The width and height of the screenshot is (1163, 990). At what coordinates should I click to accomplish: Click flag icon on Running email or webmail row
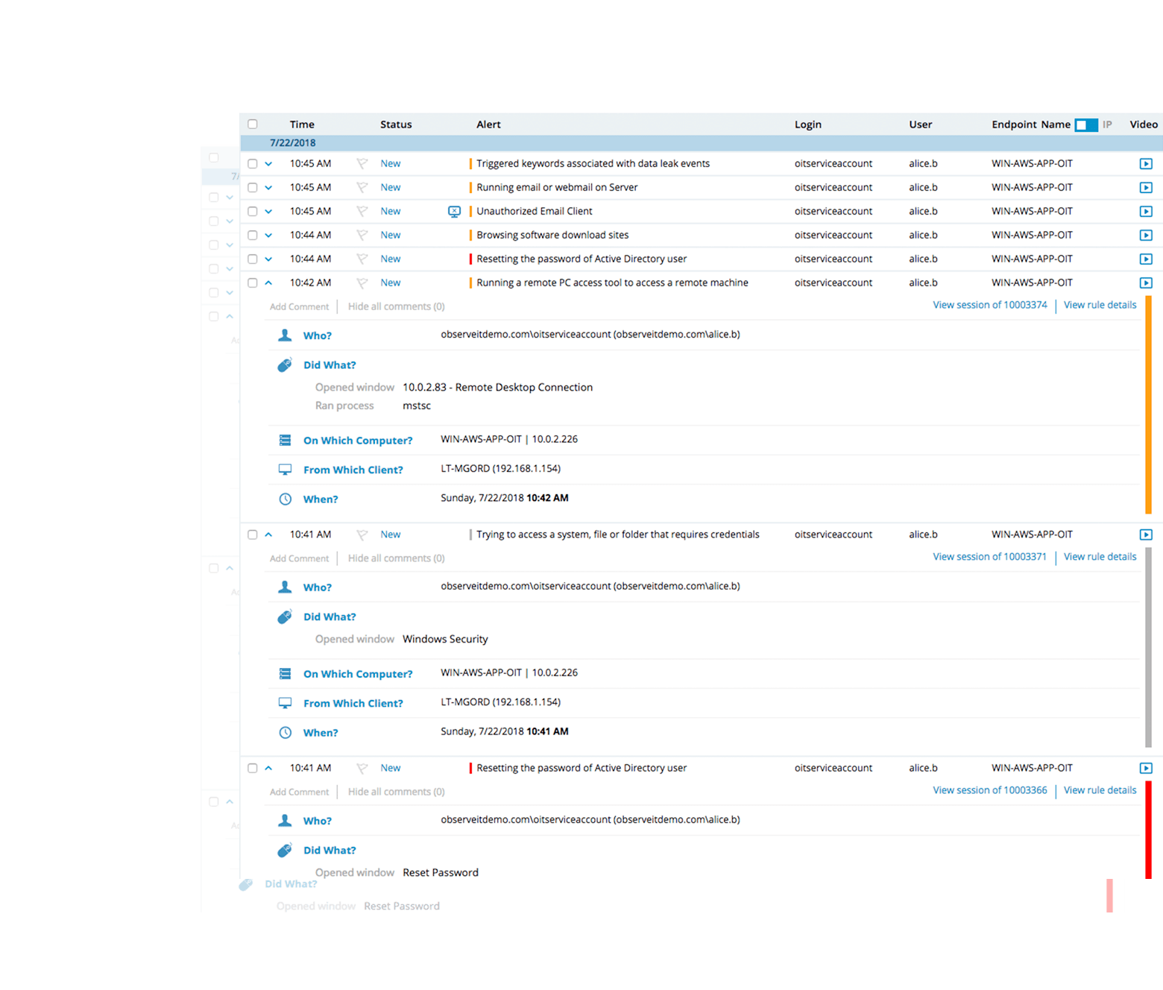point(362,188)
